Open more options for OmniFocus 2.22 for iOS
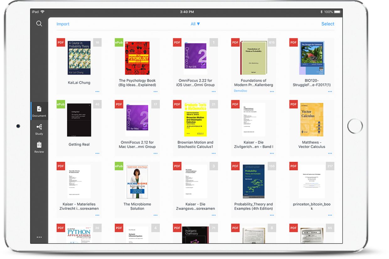Viewport: 389px width, 259px height. click(214, 92)
